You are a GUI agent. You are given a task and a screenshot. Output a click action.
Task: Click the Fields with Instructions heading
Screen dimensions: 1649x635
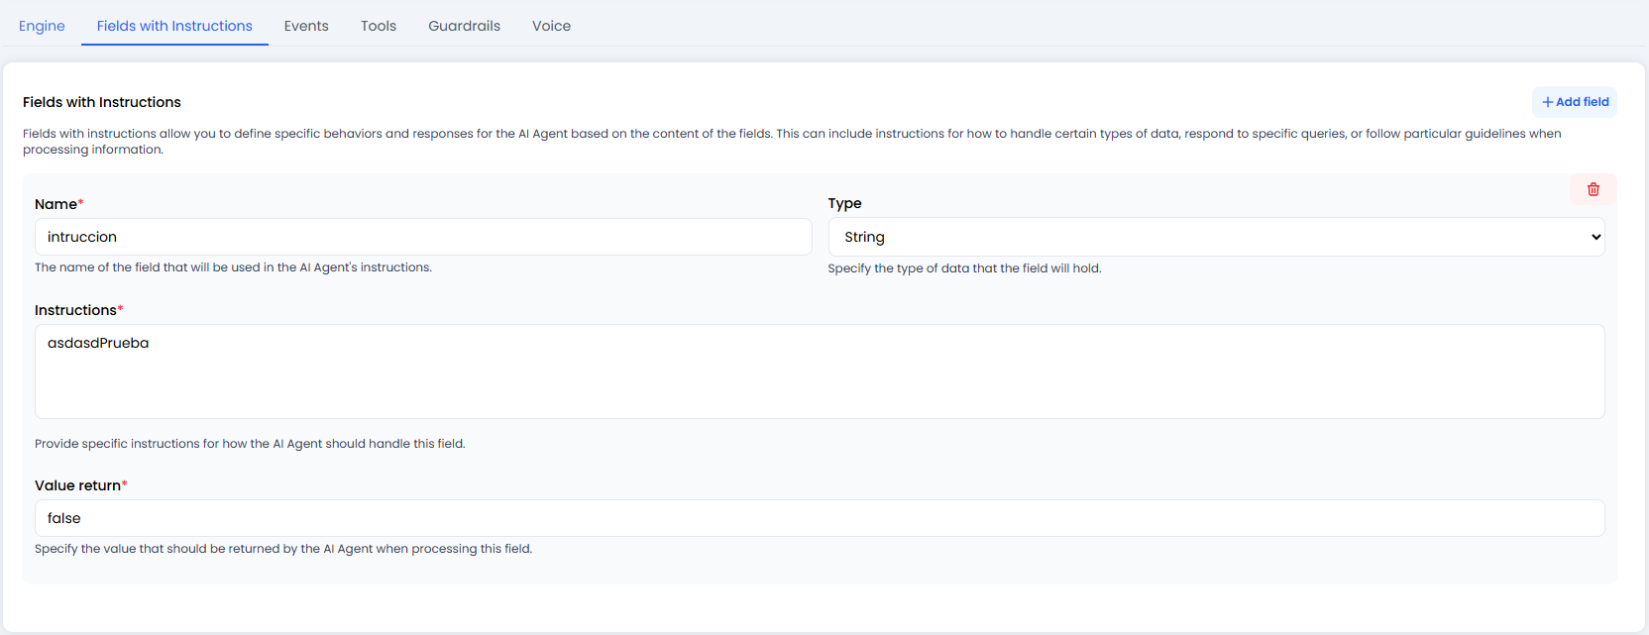click(102, 102)
